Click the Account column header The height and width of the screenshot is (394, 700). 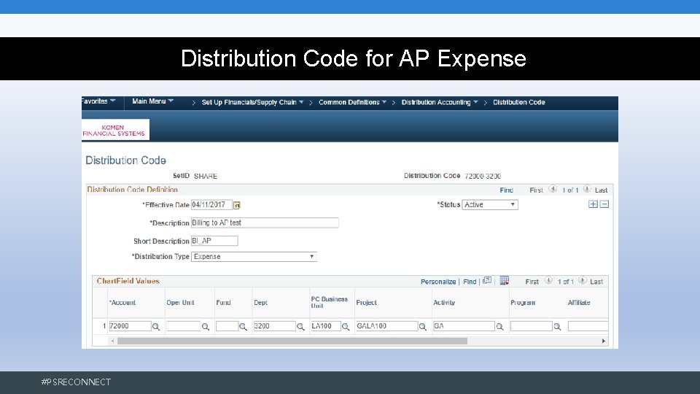122,302
